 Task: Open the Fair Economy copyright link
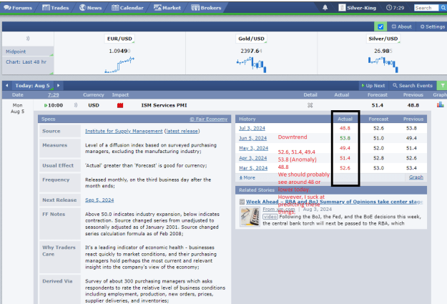[x=209, y=119]
